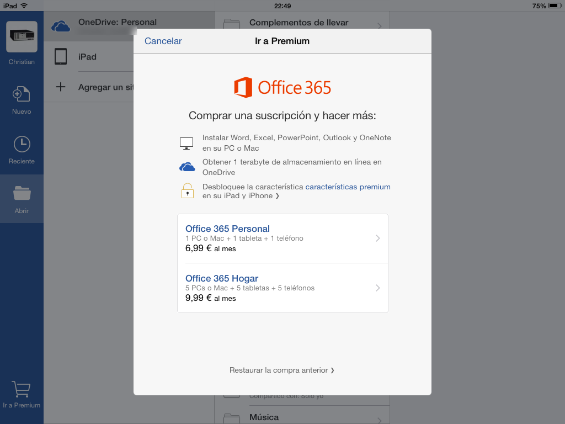Tap Restaurar la compra anterior
The image size is (565, 424).
282,370
